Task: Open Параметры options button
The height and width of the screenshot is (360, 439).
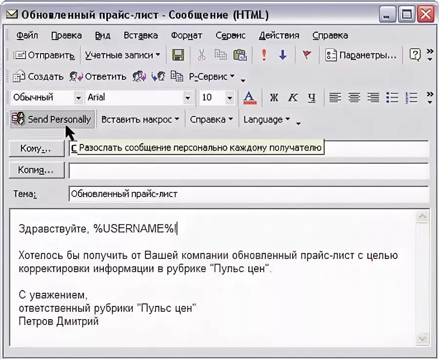Action: pyautogui.click(x=361, y=55)
